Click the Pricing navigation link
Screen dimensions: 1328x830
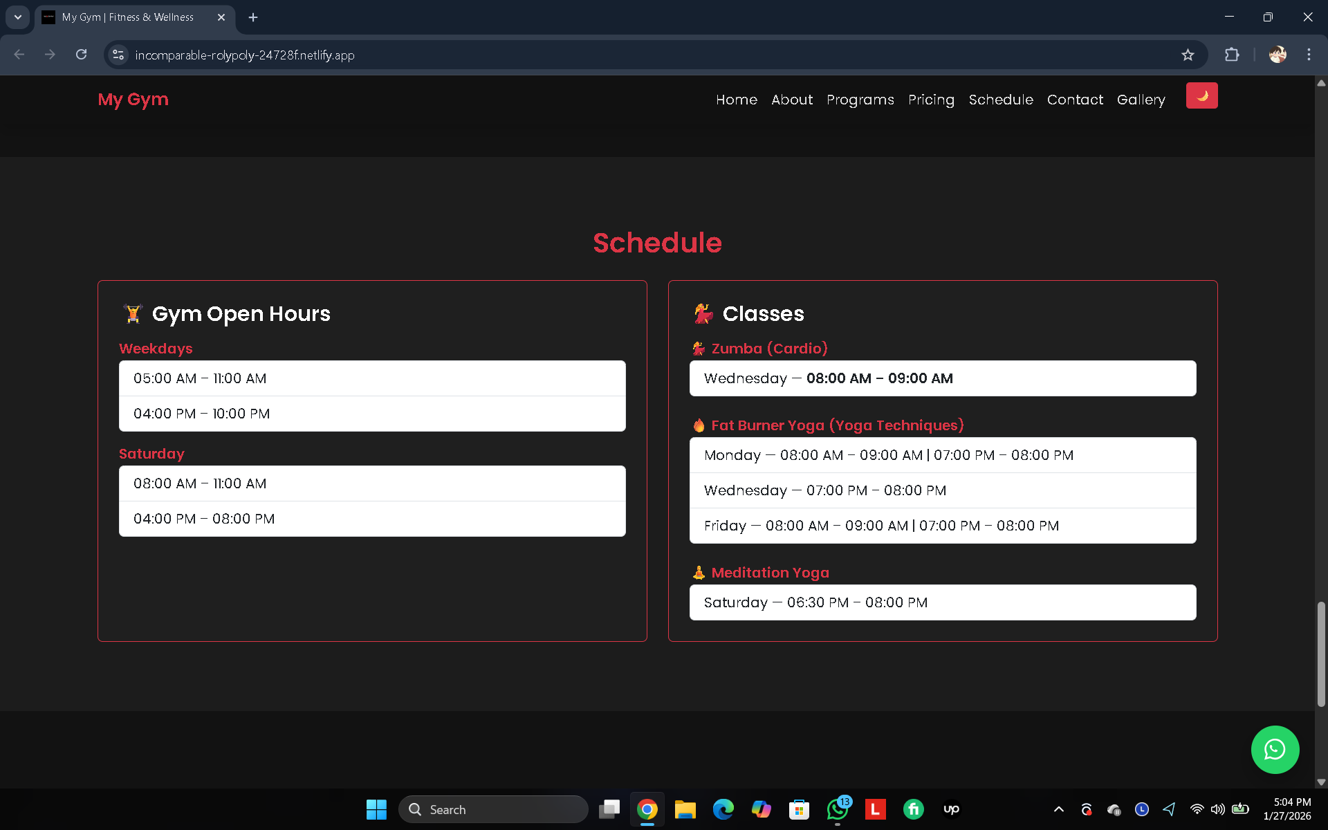pyautogui.click(x=931, y=100)
